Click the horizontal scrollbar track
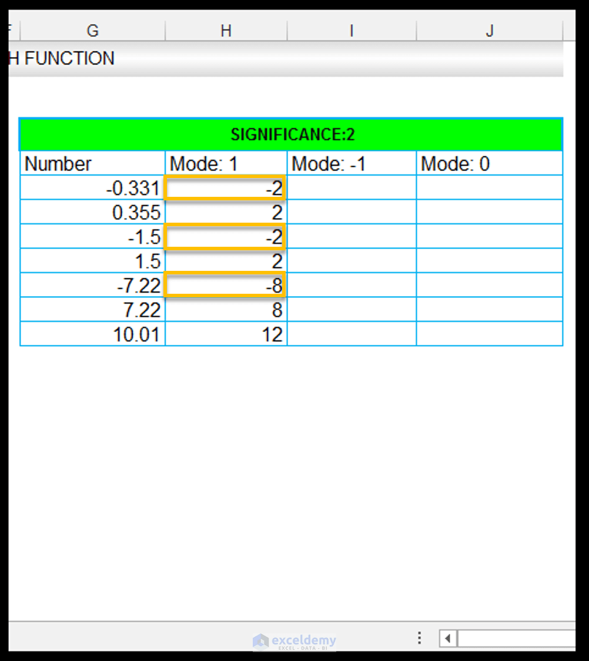 517,638
